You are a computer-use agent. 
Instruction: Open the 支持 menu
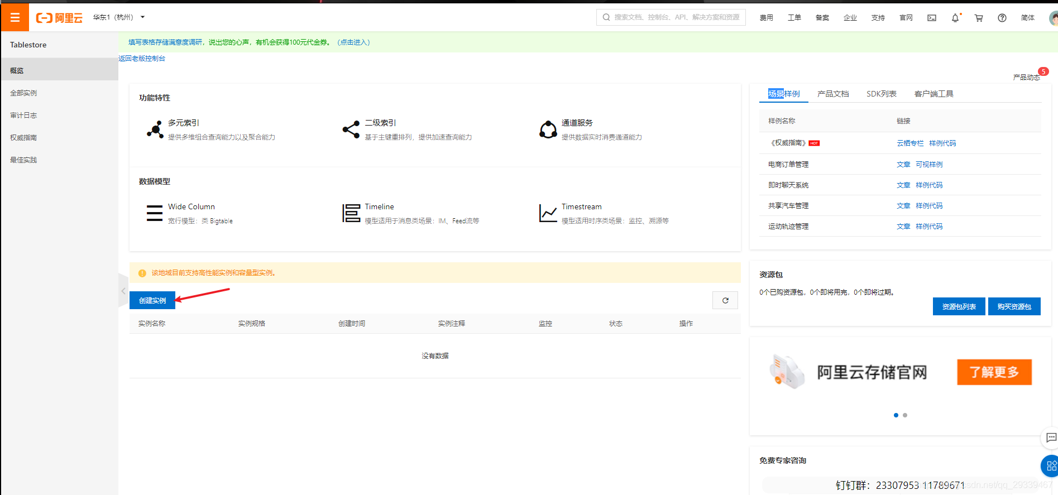(878, 18)
